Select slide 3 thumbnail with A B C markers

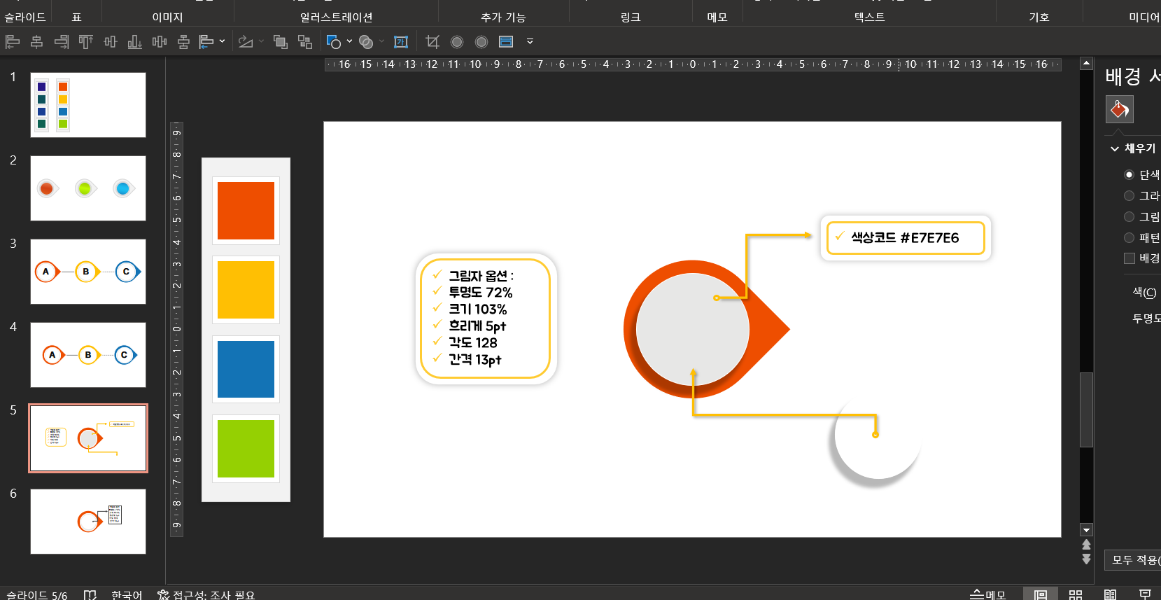[88, 272]
